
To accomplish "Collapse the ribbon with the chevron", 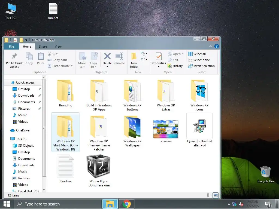I will pos(211,46).
